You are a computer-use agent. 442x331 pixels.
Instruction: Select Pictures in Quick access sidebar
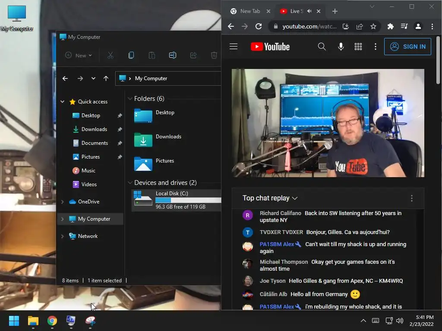(x=90, y=157)
